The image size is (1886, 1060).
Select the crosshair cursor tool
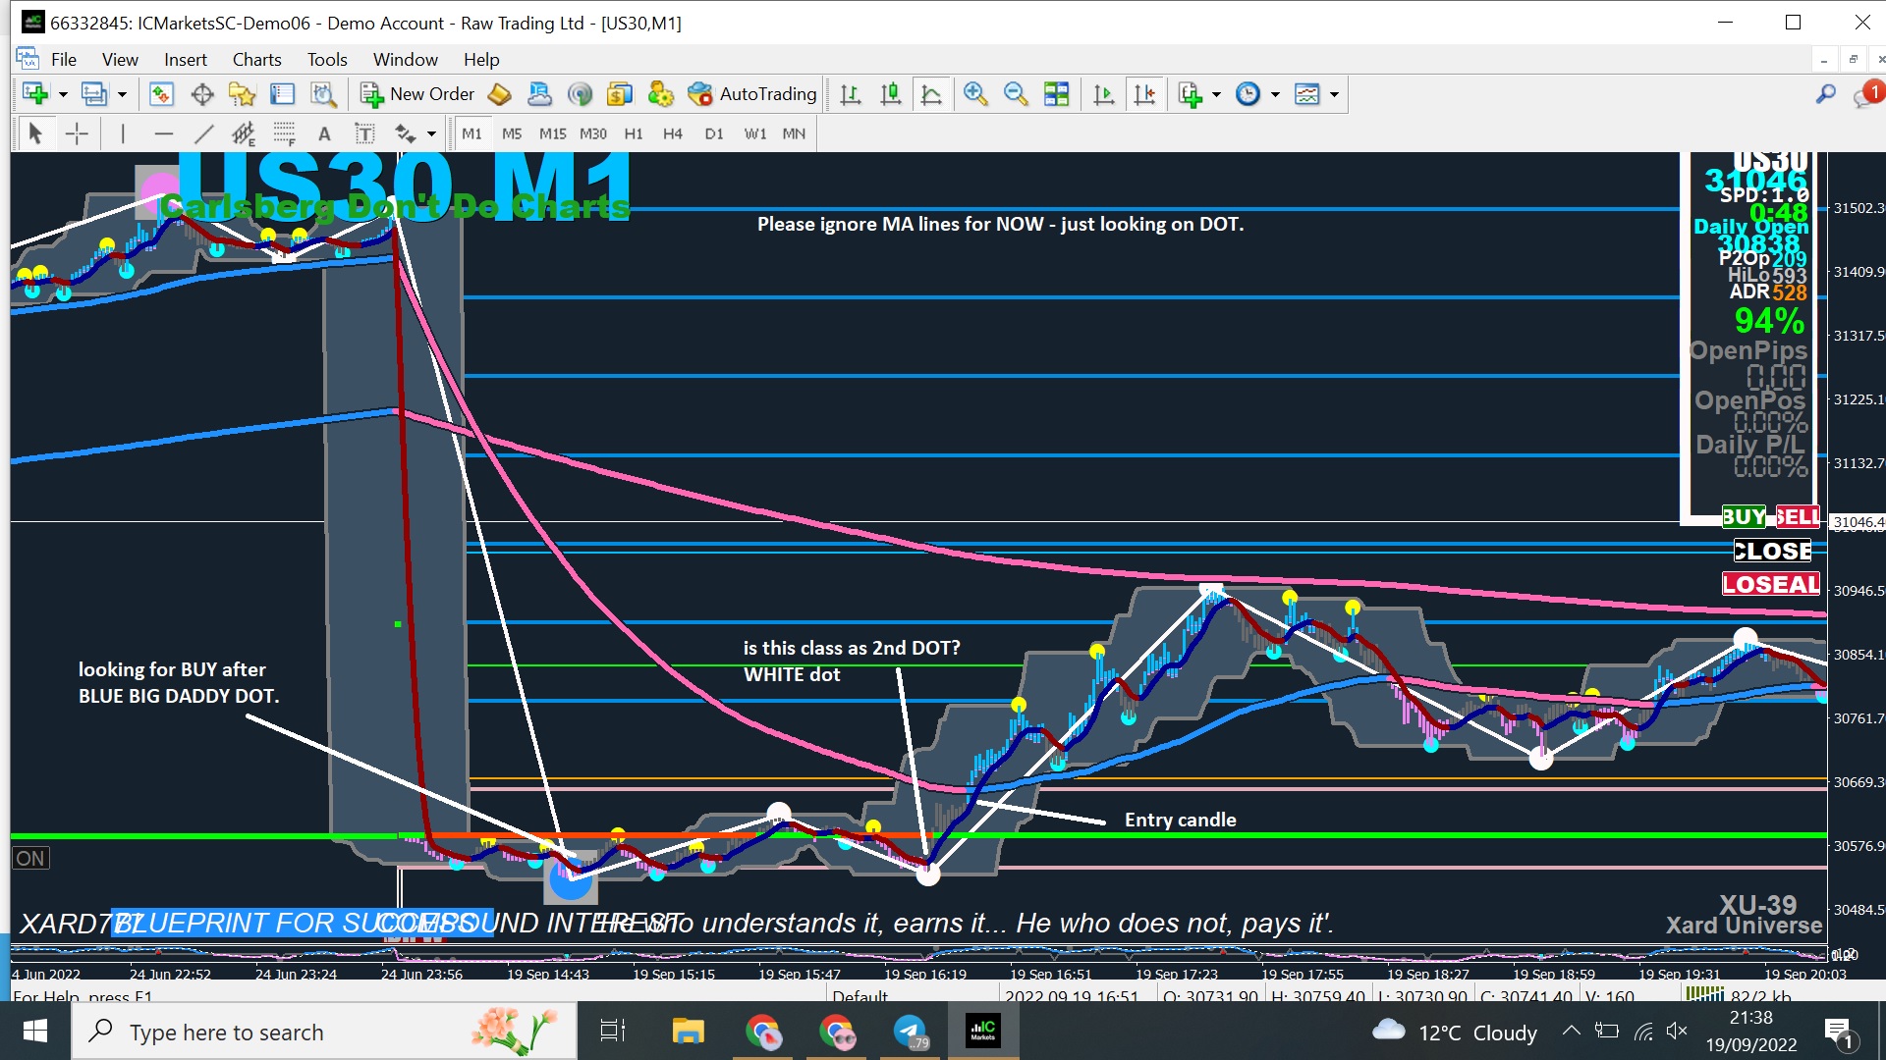coord(77,133)
